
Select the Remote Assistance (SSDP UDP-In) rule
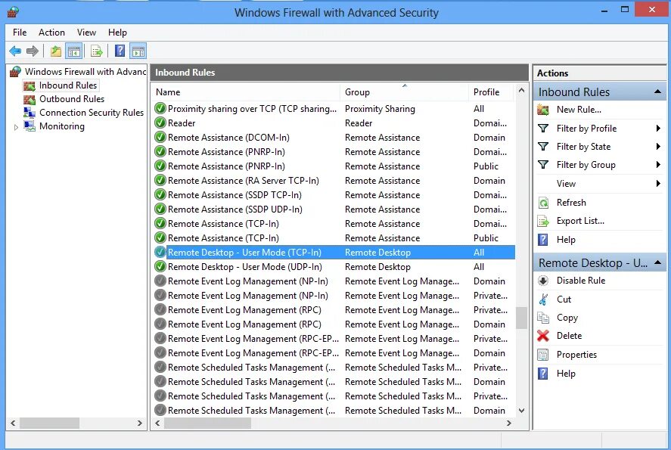click(x=334, y=209)
